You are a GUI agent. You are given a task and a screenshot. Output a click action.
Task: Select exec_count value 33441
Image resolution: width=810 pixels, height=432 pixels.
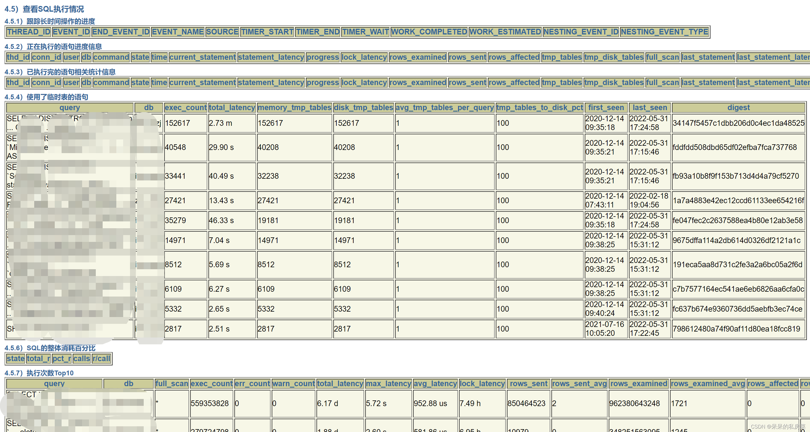pos(175,176)
